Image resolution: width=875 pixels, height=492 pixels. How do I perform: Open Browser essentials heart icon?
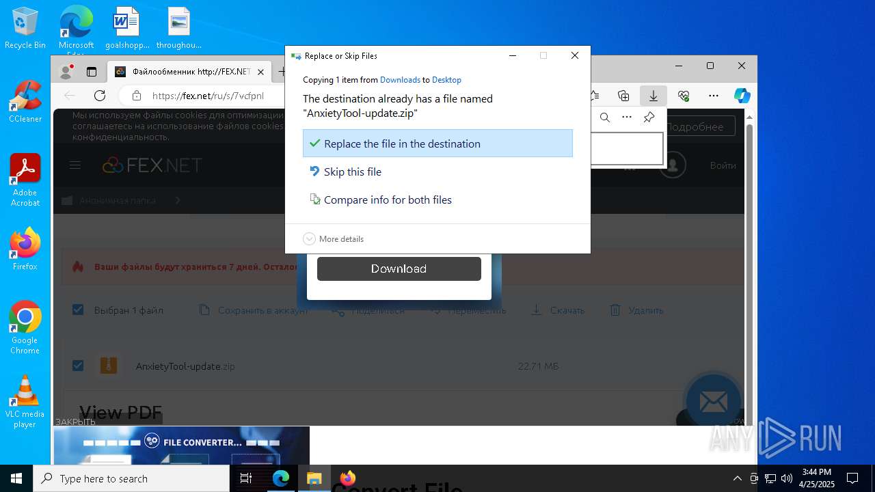tap(684, 96)
